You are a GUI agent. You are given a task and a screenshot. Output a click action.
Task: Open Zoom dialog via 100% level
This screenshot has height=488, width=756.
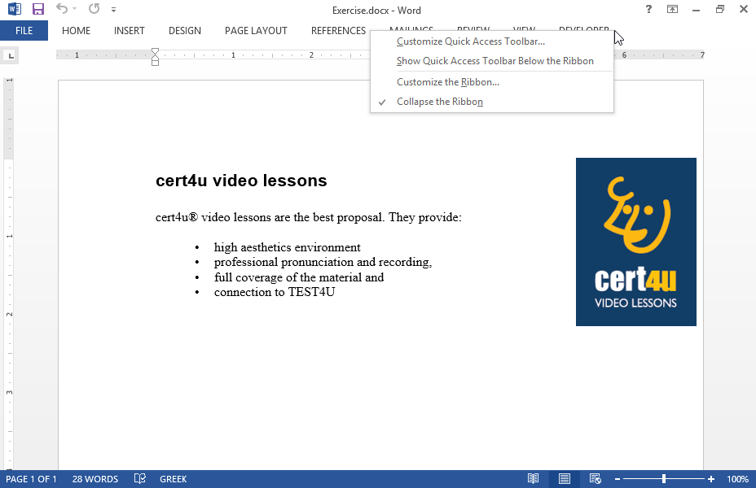click(x=737, y=479)
